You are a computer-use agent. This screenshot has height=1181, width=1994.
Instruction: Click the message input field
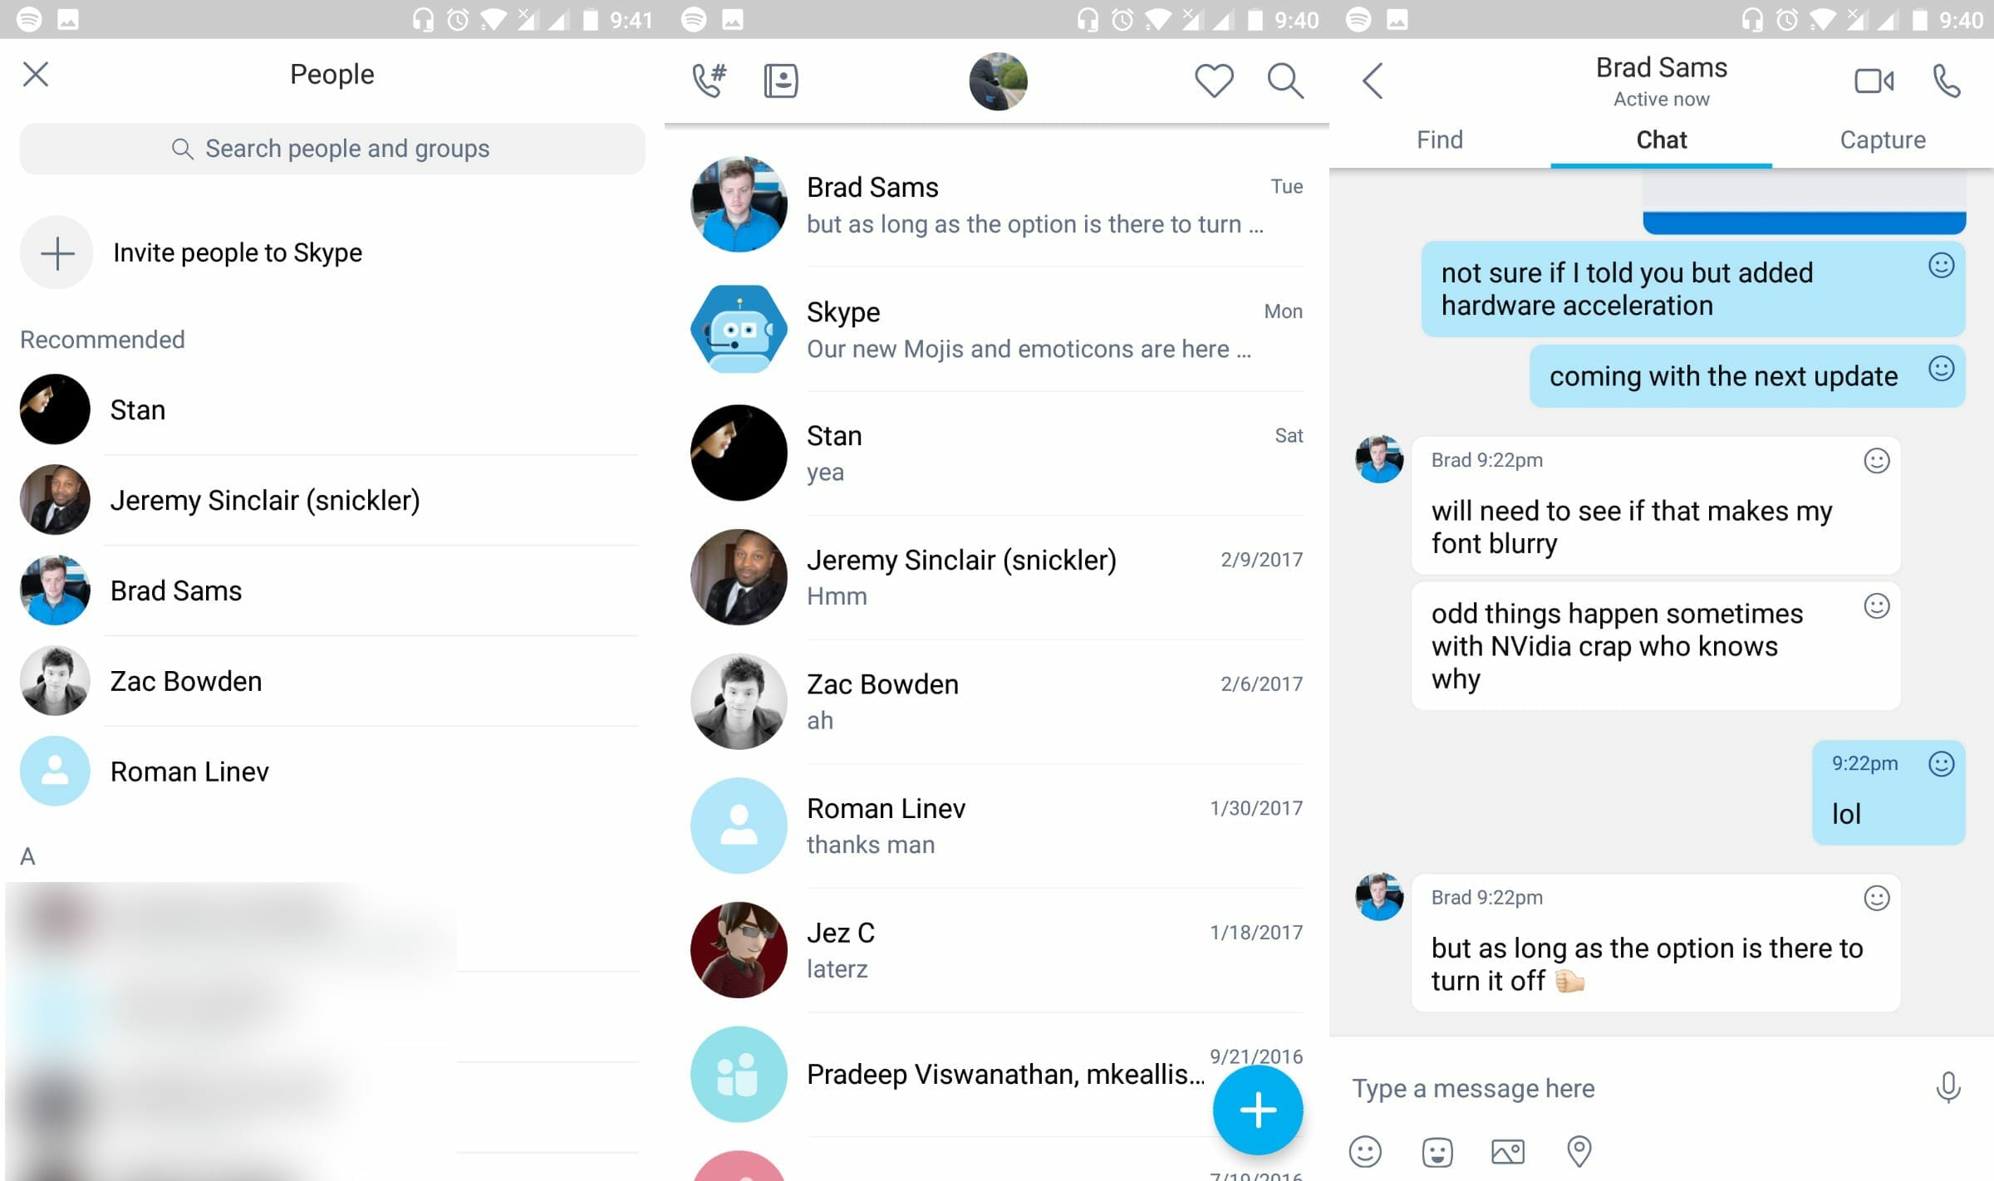1617,1088
